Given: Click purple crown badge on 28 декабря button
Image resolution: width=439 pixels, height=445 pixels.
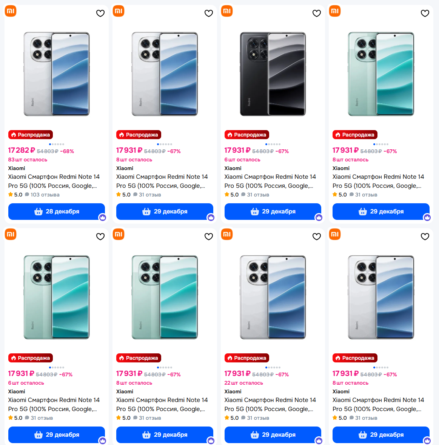Looking at the screenshot, I should pos(103,217).
